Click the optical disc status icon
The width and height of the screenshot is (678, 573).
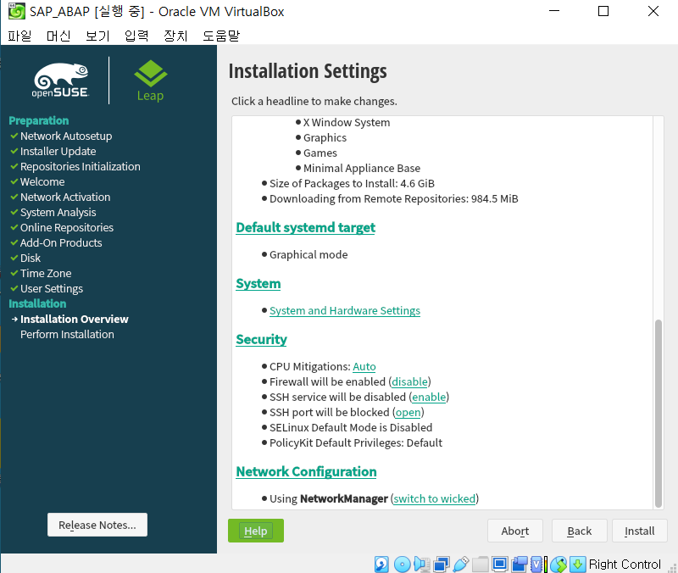click(402, 564)
